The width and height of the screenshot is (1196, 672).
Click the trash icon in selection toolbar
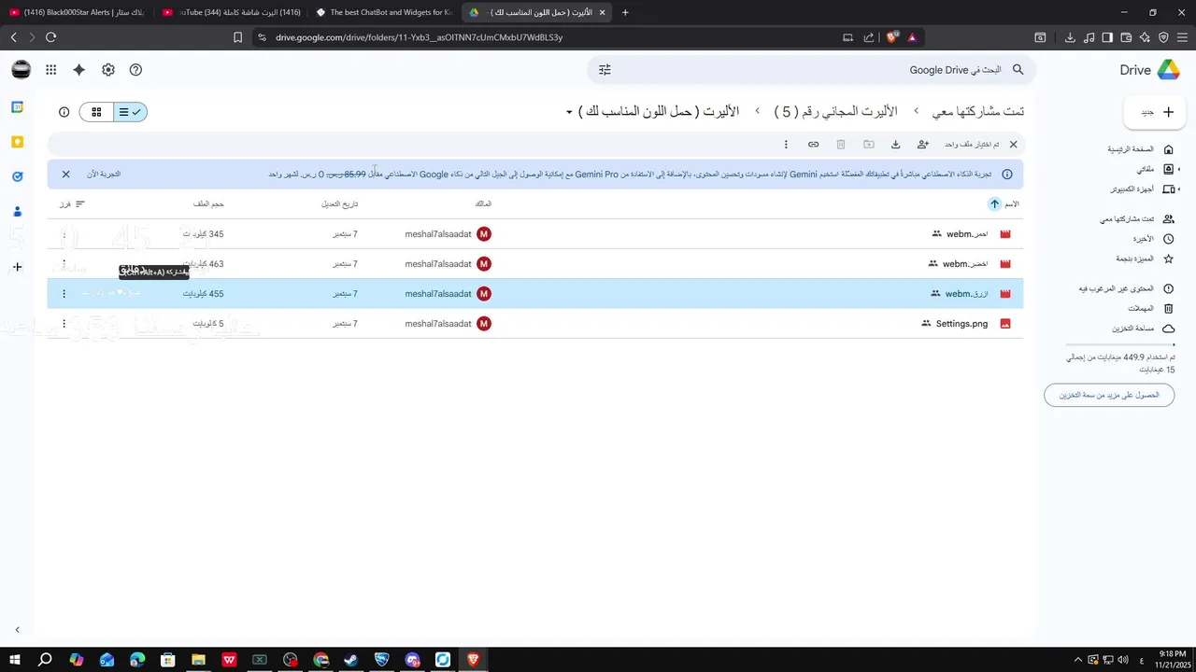pos(841,145)
